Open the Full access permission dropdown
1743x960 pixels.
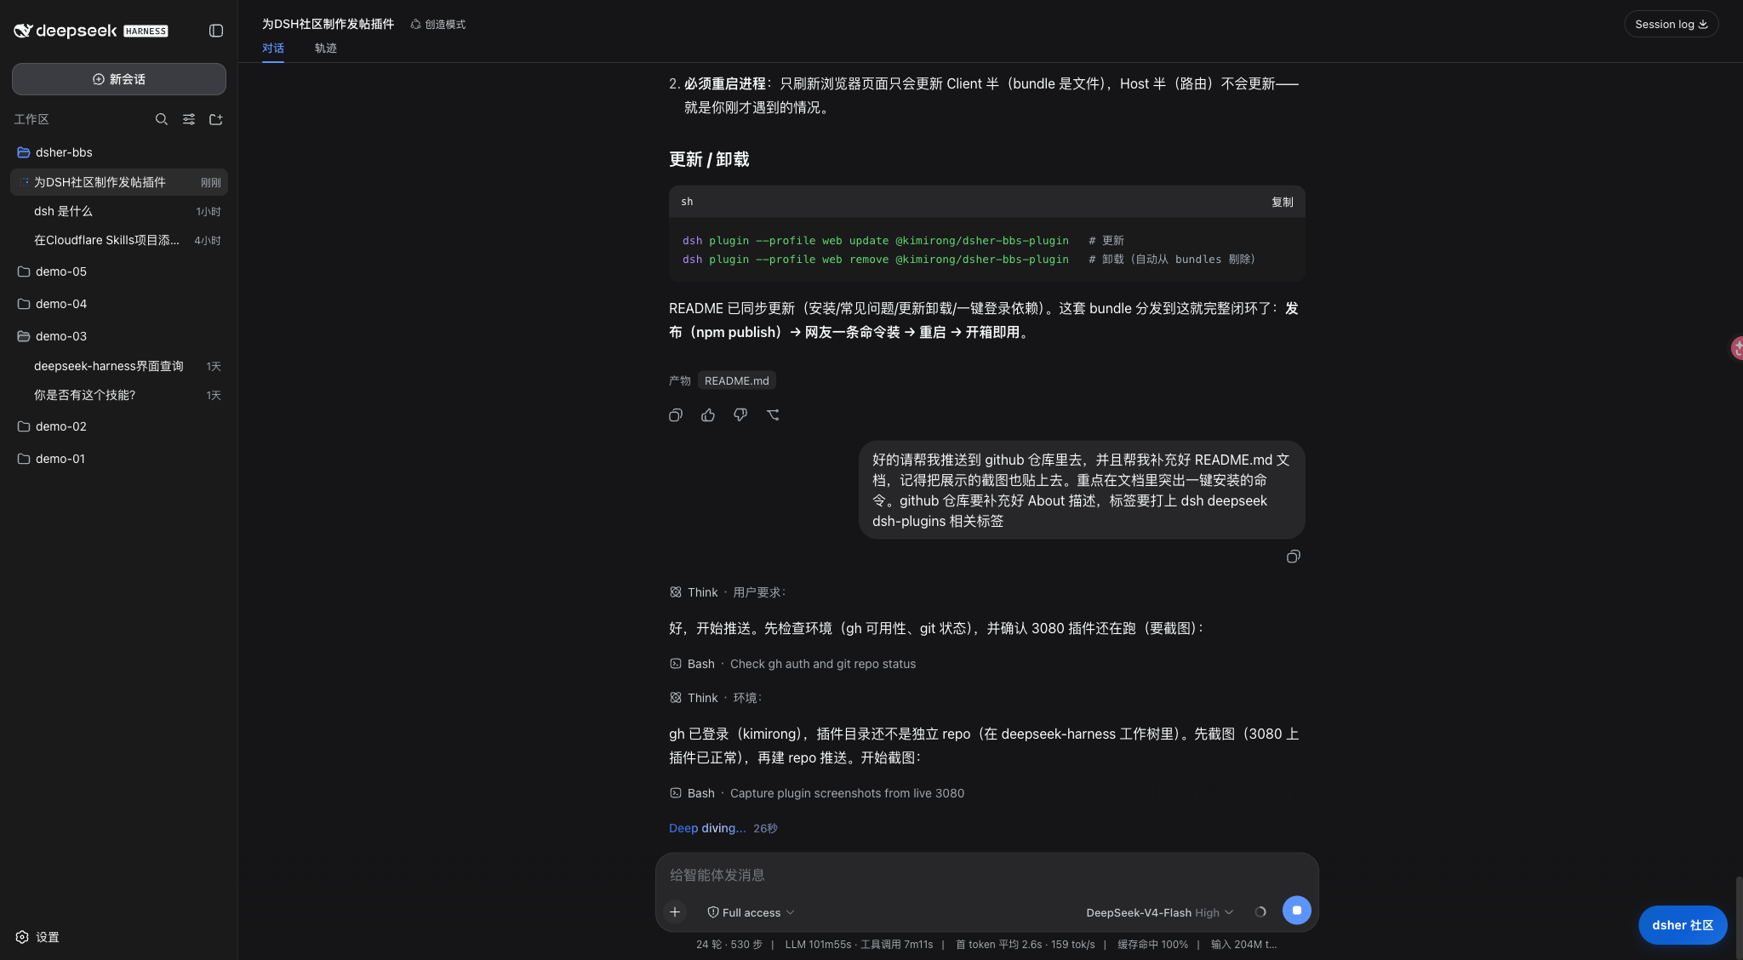751,912
